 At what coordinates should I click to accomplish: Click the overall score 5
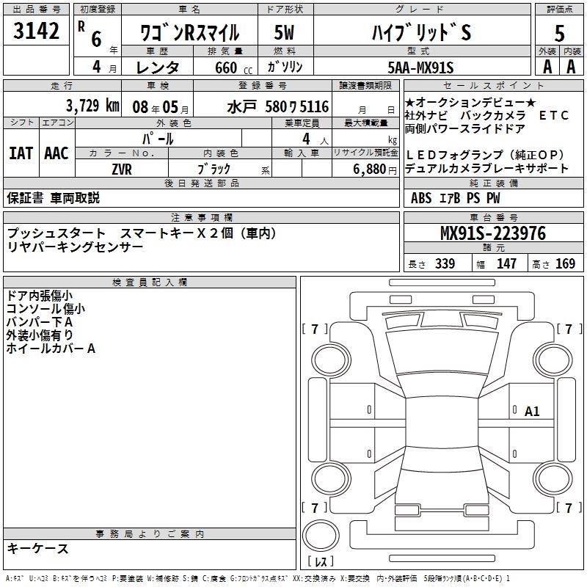coord(559,33)
